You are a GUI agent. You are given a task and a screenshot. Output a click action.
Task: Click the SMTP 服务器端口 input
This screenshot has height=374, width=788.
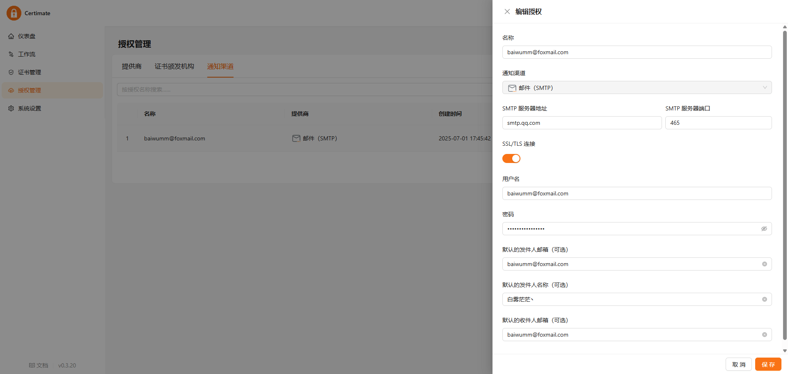pyautogui.click(x=719, y=123)
